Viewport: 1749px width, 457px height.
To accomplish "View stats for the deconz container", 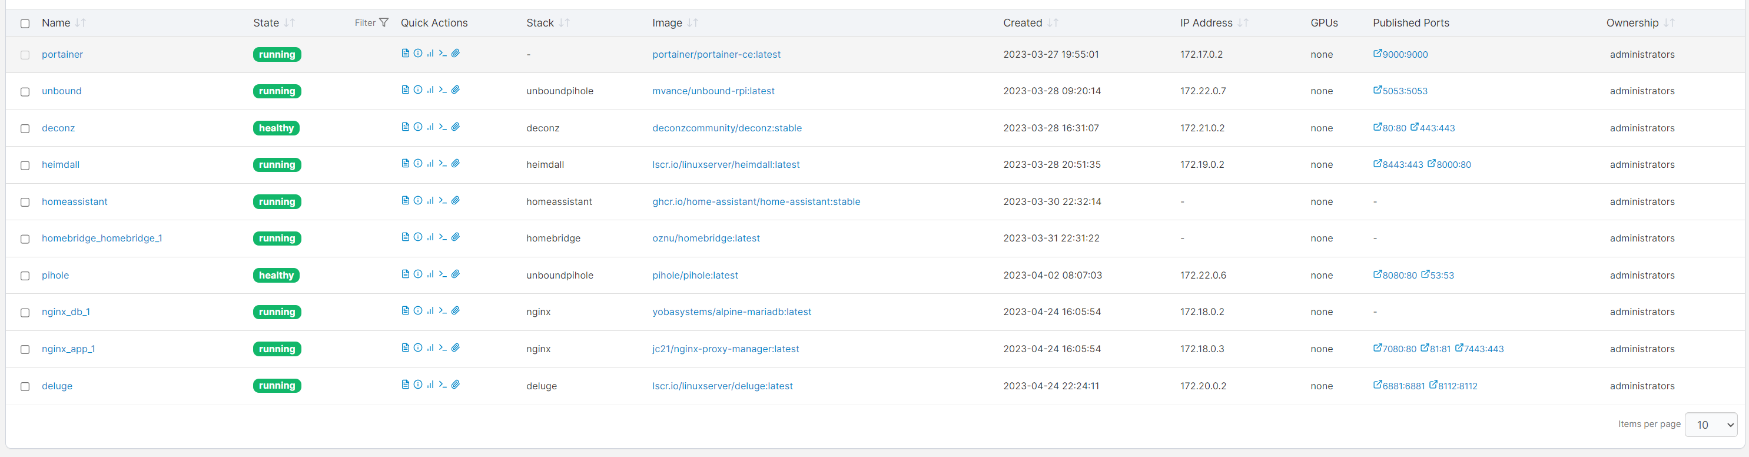I will [430, 127].
